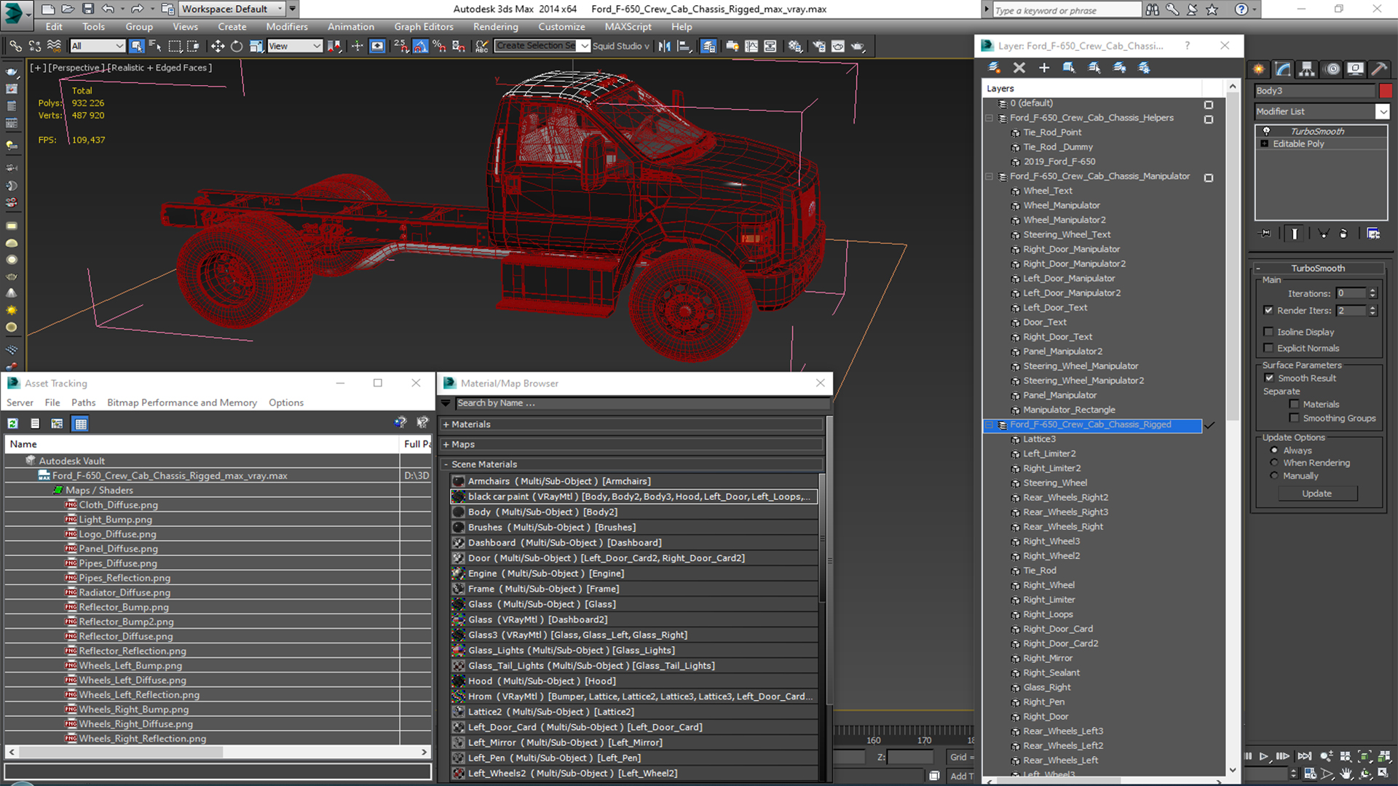The height and width of the screenshot is (786, 1398).
Task: Enable Smoothing Groups checkbox
Action: click(1294, 418)
